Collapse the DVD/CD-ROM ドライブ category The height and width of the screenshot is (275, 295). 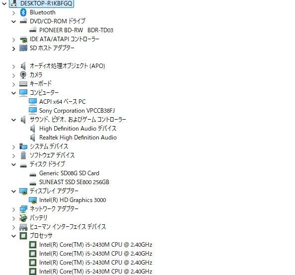13,21
